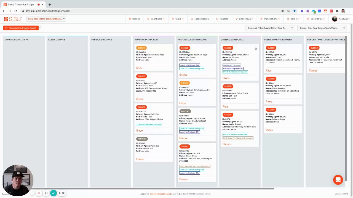Screen dimensions: 353x198
Task: Click COVID 19 Addendum tag on Yoda card
Action: pos(149,124)
